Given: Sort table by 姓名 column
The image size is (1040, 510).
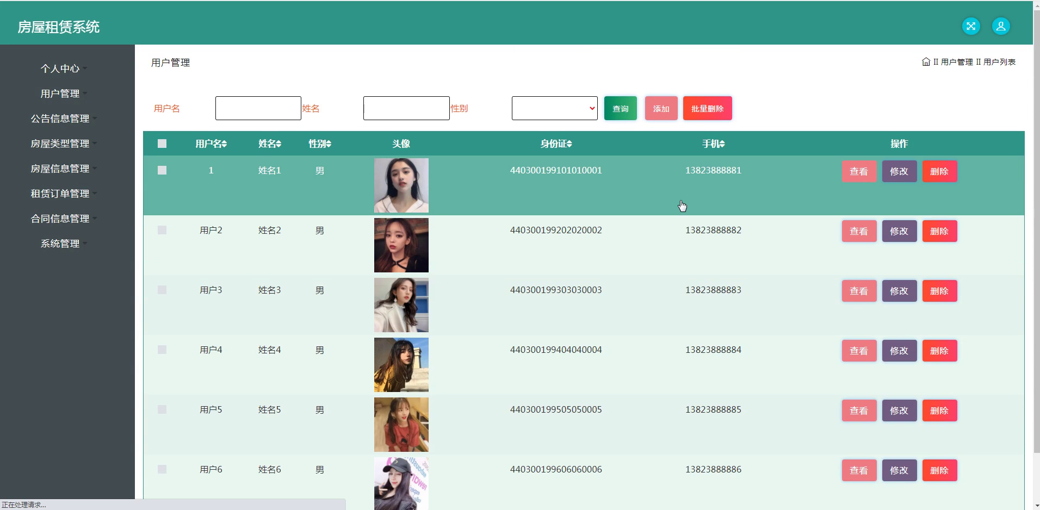Looking at the screenshot, I should coord(270,144).
